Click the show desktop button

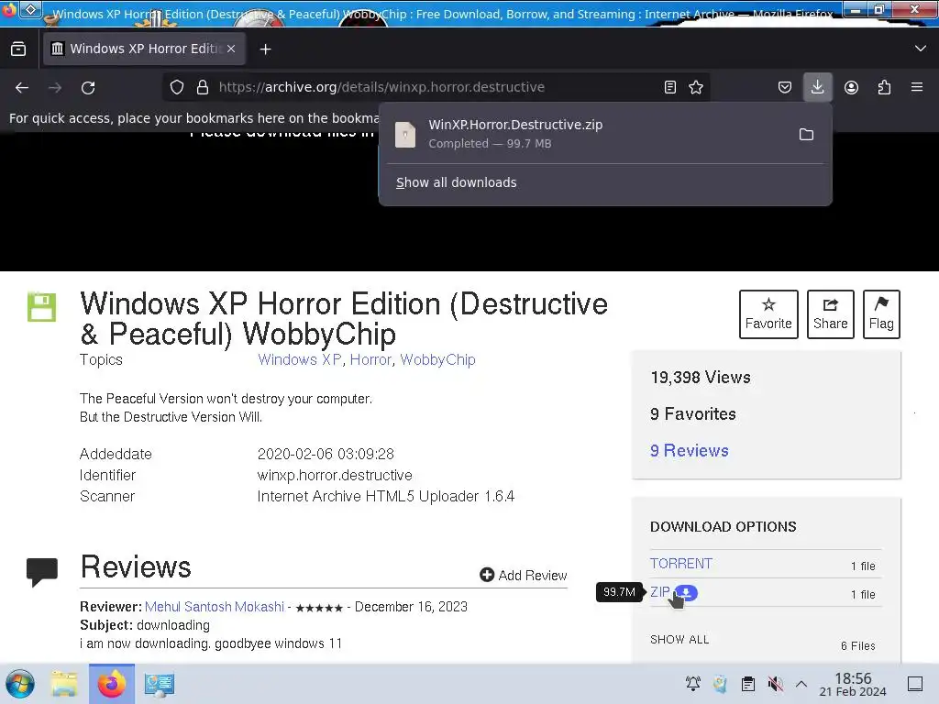[x=915, y=684]
